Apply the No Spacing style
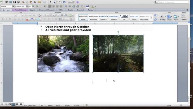The height and width of the screenshot is (109, 193). [x=93, y=18]
